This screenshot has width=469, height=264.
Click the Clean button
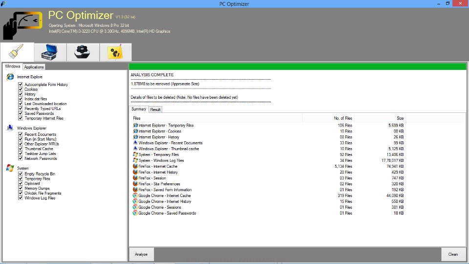(453, 254)
